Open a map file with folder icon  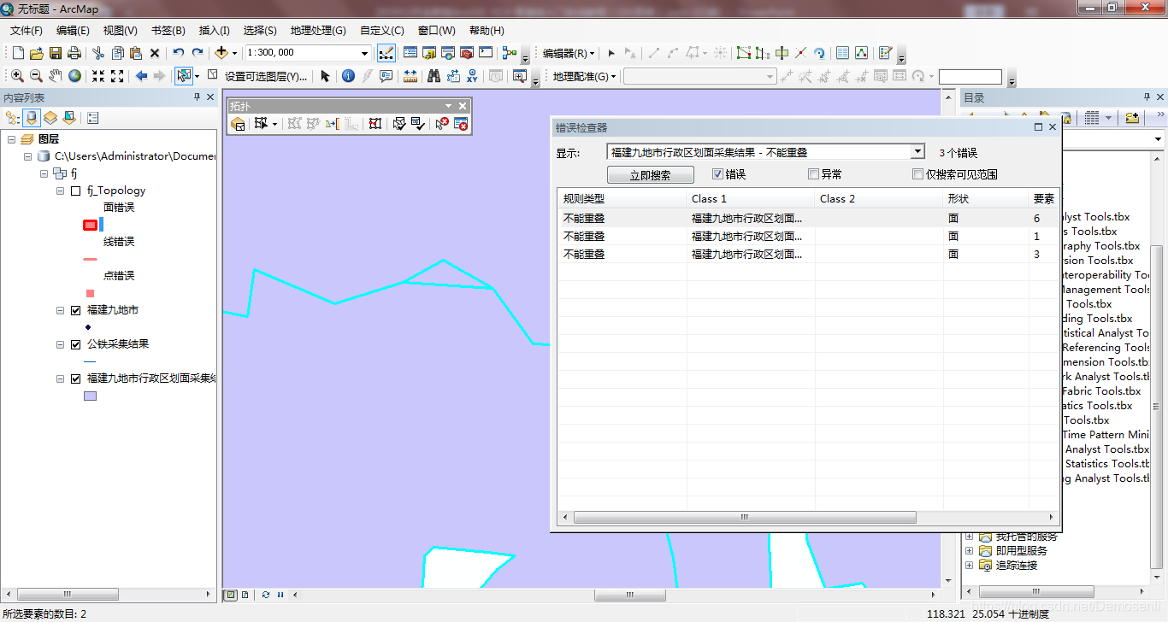[37, 53]
